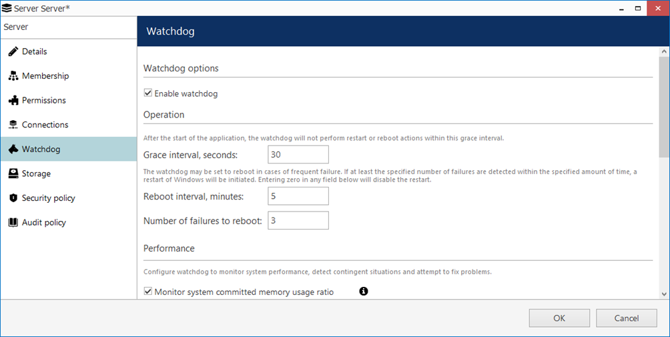This screenshot has width=670, height=337.
Task: Click the puzzle-piece Permissions icon
Action: click(x=13, y=100)
